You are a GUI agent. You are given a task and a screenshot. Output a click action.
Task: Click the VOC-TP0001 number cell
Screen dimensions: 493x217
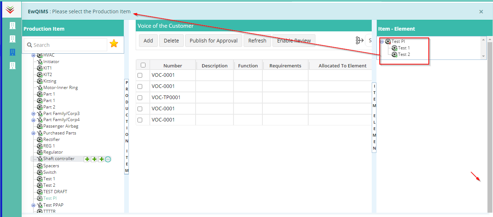(173, 97)
